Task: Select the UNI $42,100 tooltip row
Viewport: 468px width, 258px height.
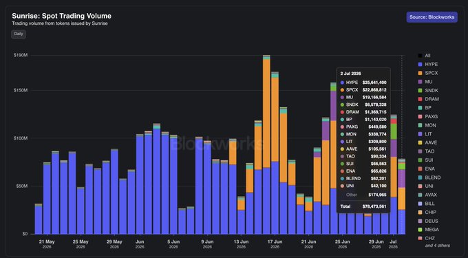Action: click(363, 186)
